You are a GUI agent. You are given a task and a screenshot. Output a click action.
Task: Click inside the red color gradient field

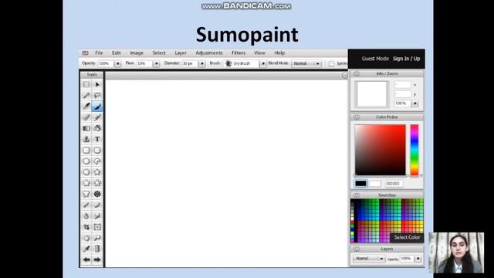point(381,150)
